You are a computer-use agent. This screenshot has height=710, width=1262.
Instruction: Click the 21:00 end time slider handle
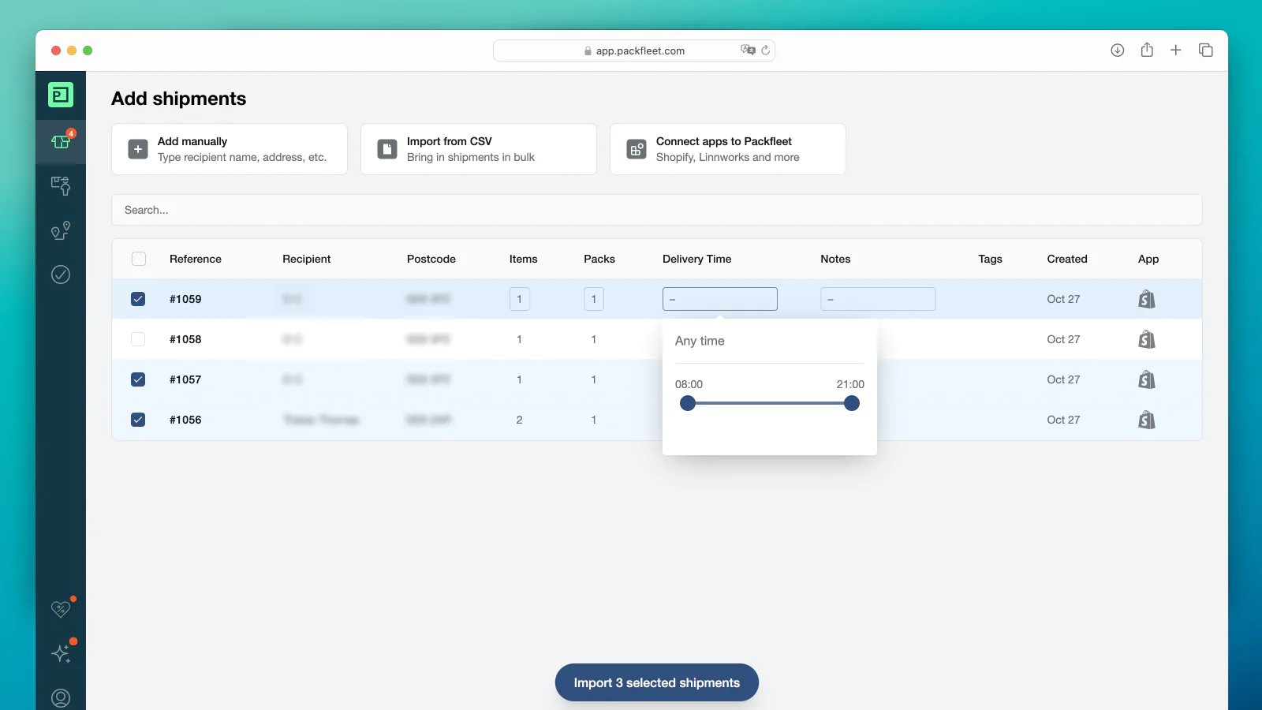tap(851, 403)
